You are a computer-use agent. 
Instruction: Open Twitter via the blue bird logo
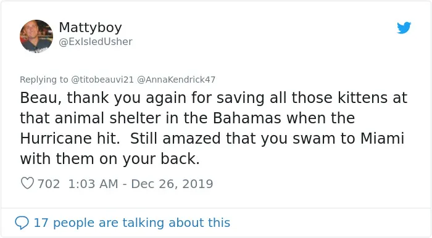(x=404, y=28)
